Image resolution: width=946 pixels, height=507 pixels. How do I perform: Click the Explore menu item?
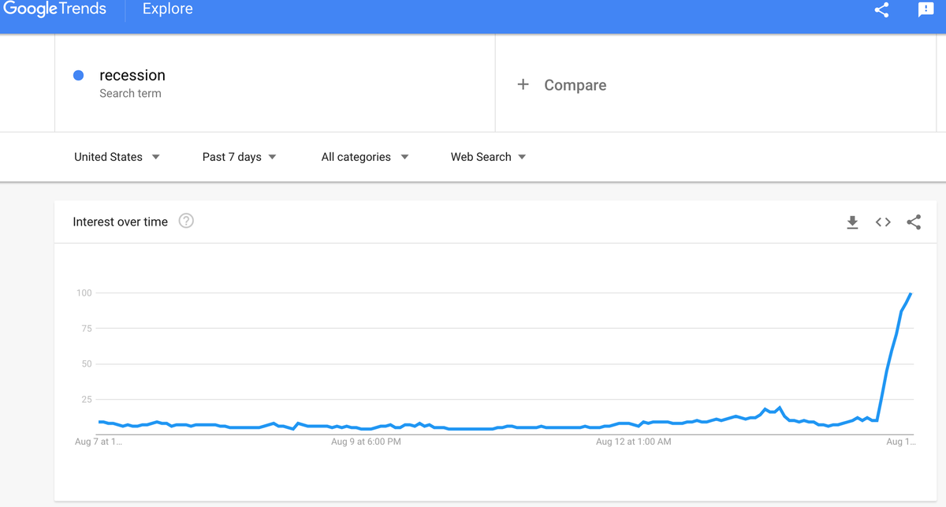(x=166, y=9)
